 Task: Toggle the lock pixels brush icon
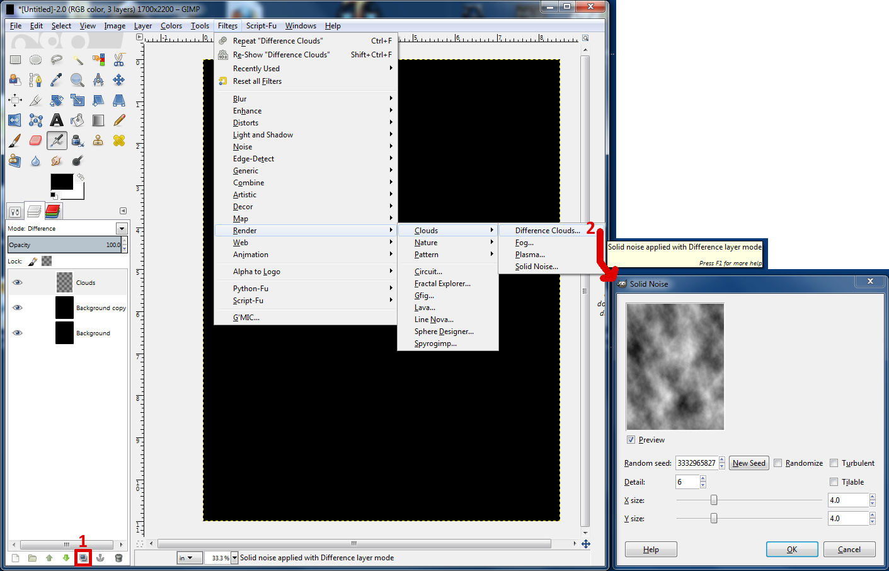click(33, 261)
